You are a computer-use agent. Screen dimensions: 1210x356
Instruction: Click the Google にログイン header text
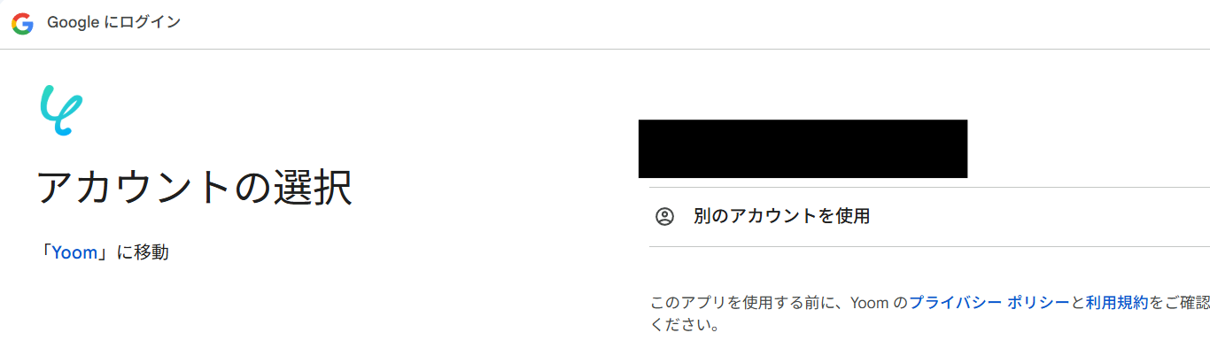[114, 23]
